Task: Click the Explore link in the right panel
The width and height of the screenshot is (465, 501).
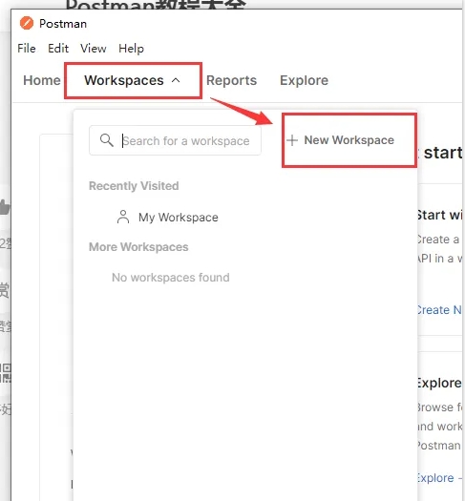Action: tap(439, 478)
